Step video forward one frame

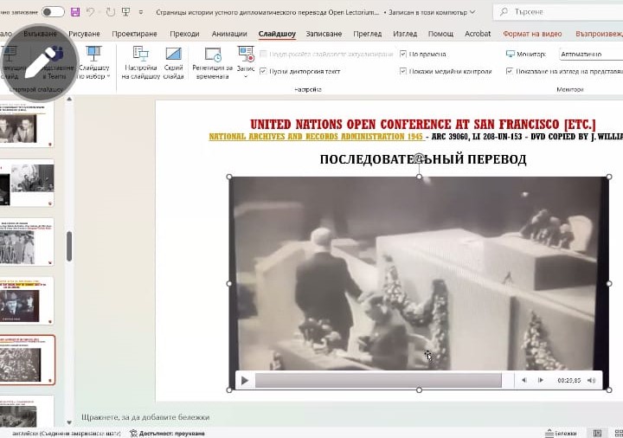tap(542, 380)
